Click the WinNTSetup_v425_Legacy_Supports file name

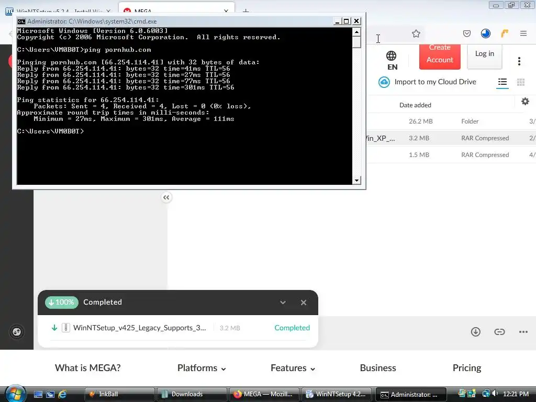coord(139,328)
